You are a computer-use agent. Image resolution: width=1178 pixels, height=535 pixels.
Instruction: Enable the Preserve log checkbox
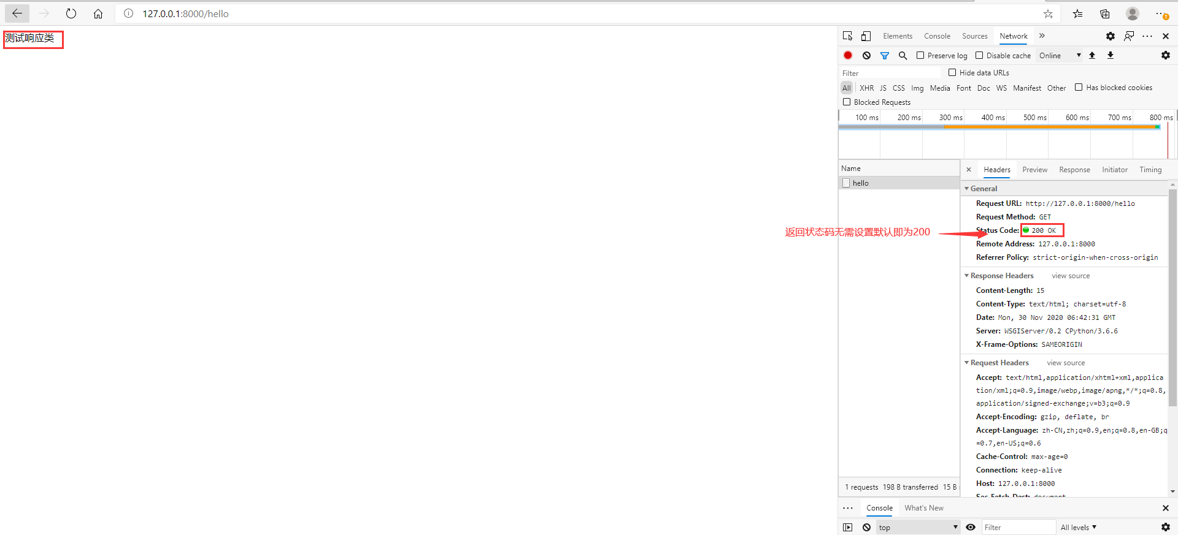point(920,55)
